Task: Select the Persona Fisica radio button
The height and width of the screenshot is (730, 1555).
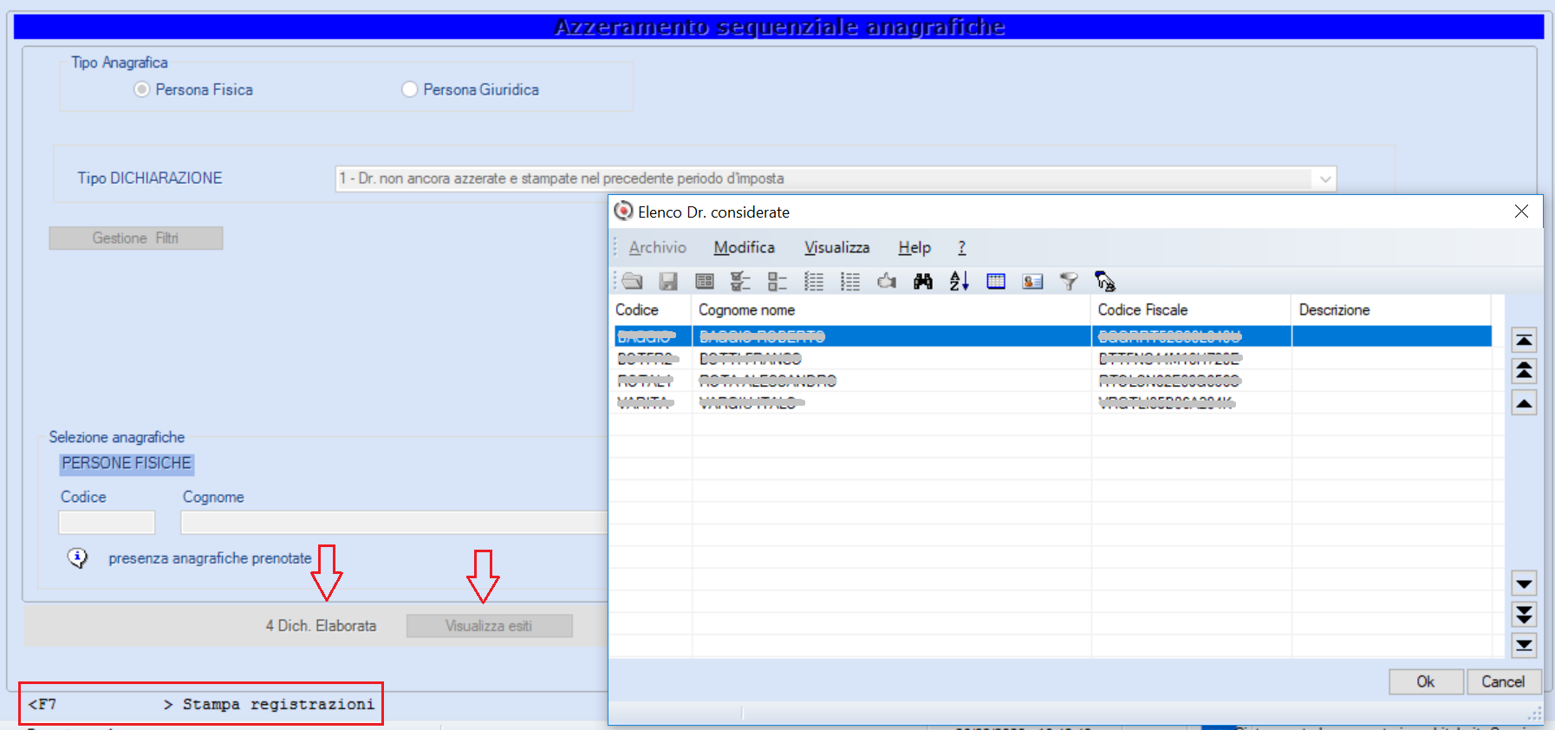Action: [142, 89]
